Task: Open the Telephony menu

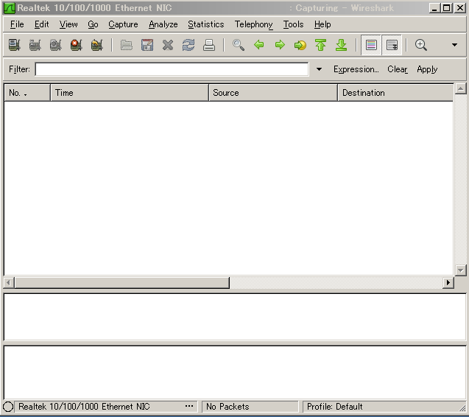Action: [253, 24]
